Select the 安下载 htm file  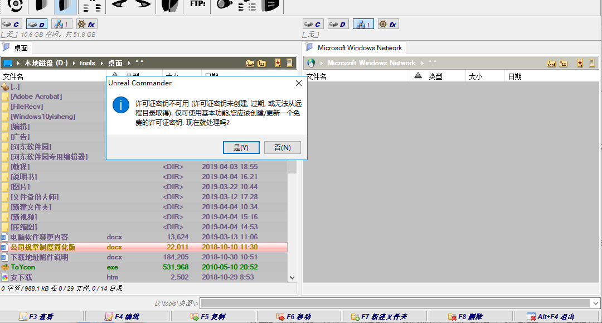coord(144,277)
